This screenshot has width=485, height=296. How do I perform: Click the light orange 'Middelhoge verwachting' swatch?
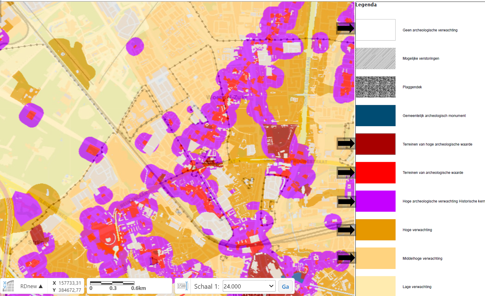pyautogui.click(x=375, y=258)
